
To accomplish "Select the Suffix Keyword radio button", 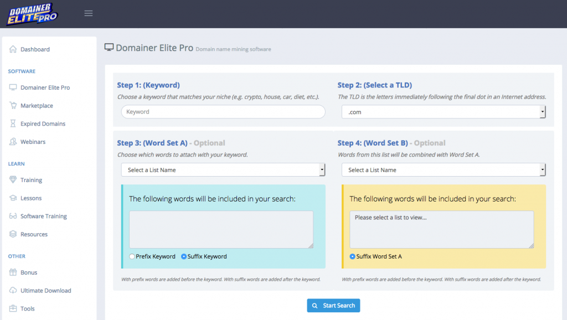I will click(x=184, y=256).
